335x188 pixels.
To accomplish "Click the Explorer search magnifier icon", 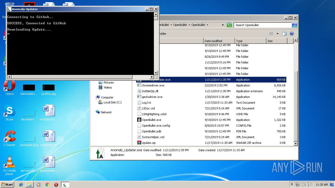I will point(294,25).
